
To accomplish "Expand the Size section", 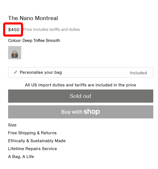I will tap(12, 125).
